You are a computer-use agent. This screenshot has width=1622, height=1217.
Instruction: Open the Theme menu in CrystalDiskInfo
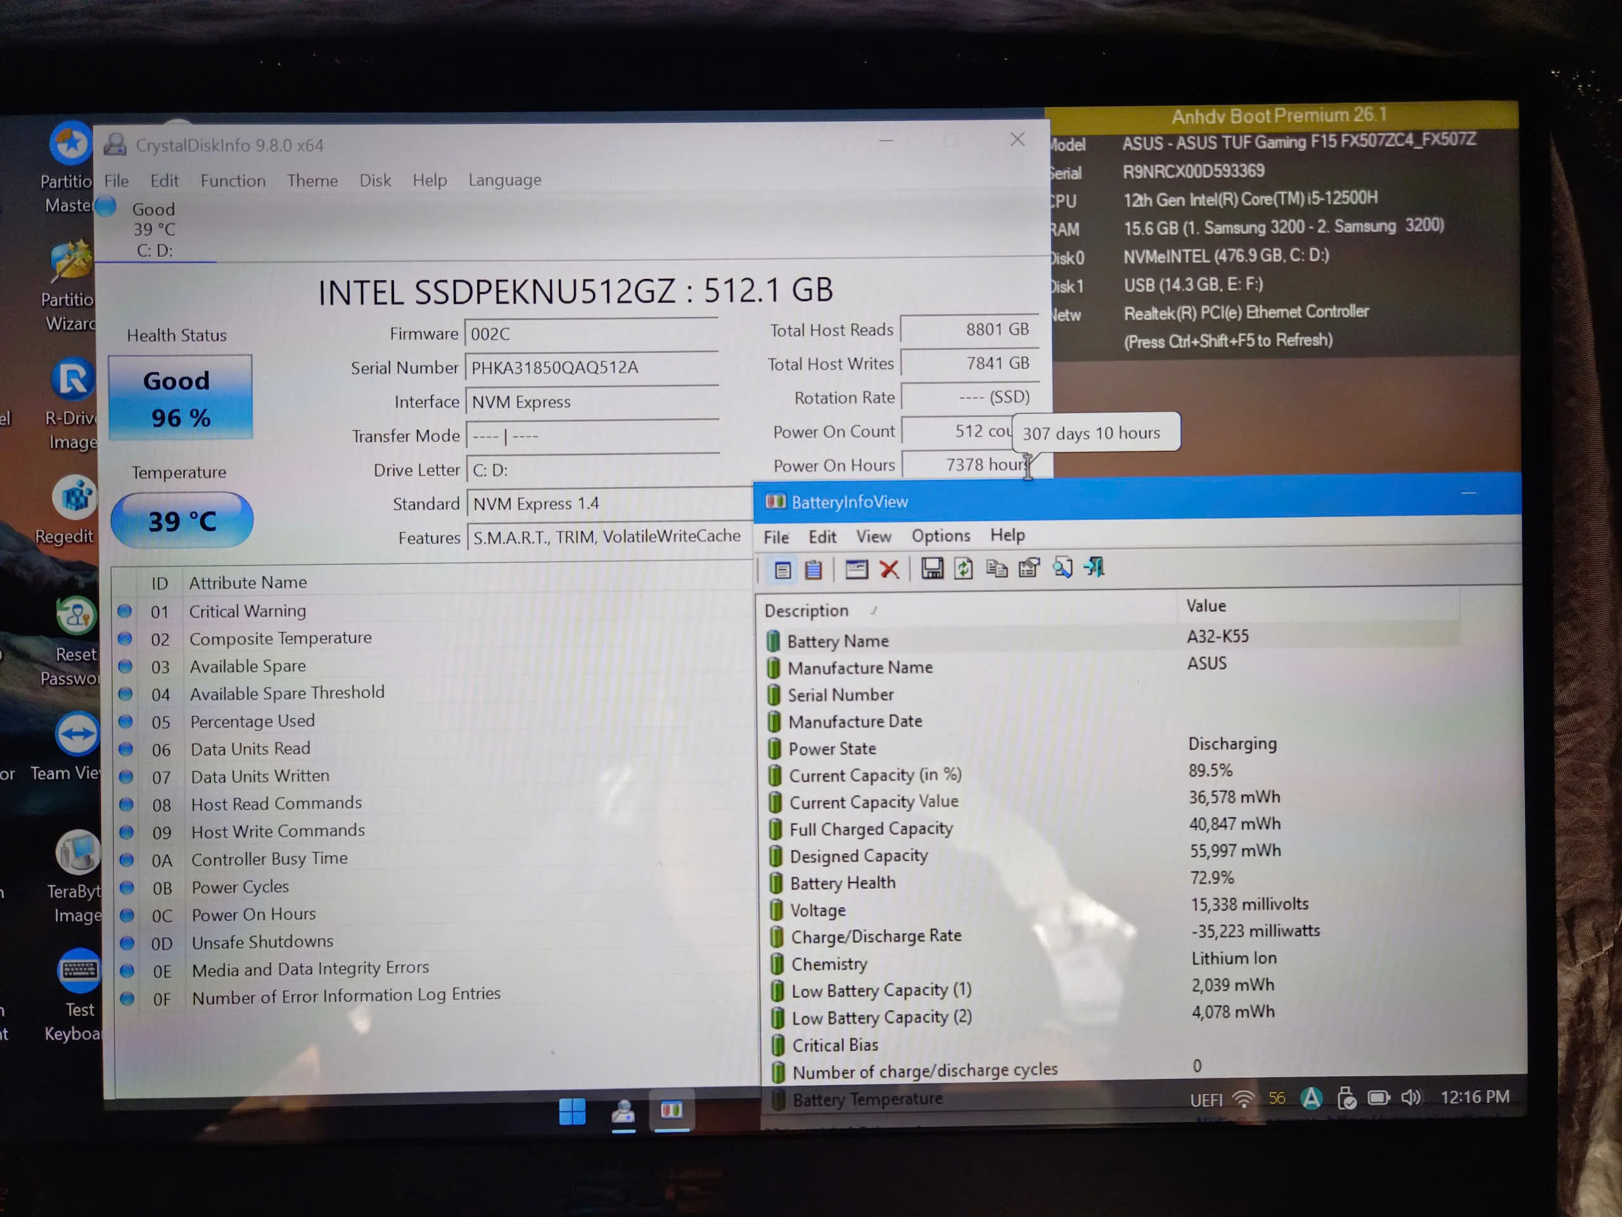tap(312, 181)
